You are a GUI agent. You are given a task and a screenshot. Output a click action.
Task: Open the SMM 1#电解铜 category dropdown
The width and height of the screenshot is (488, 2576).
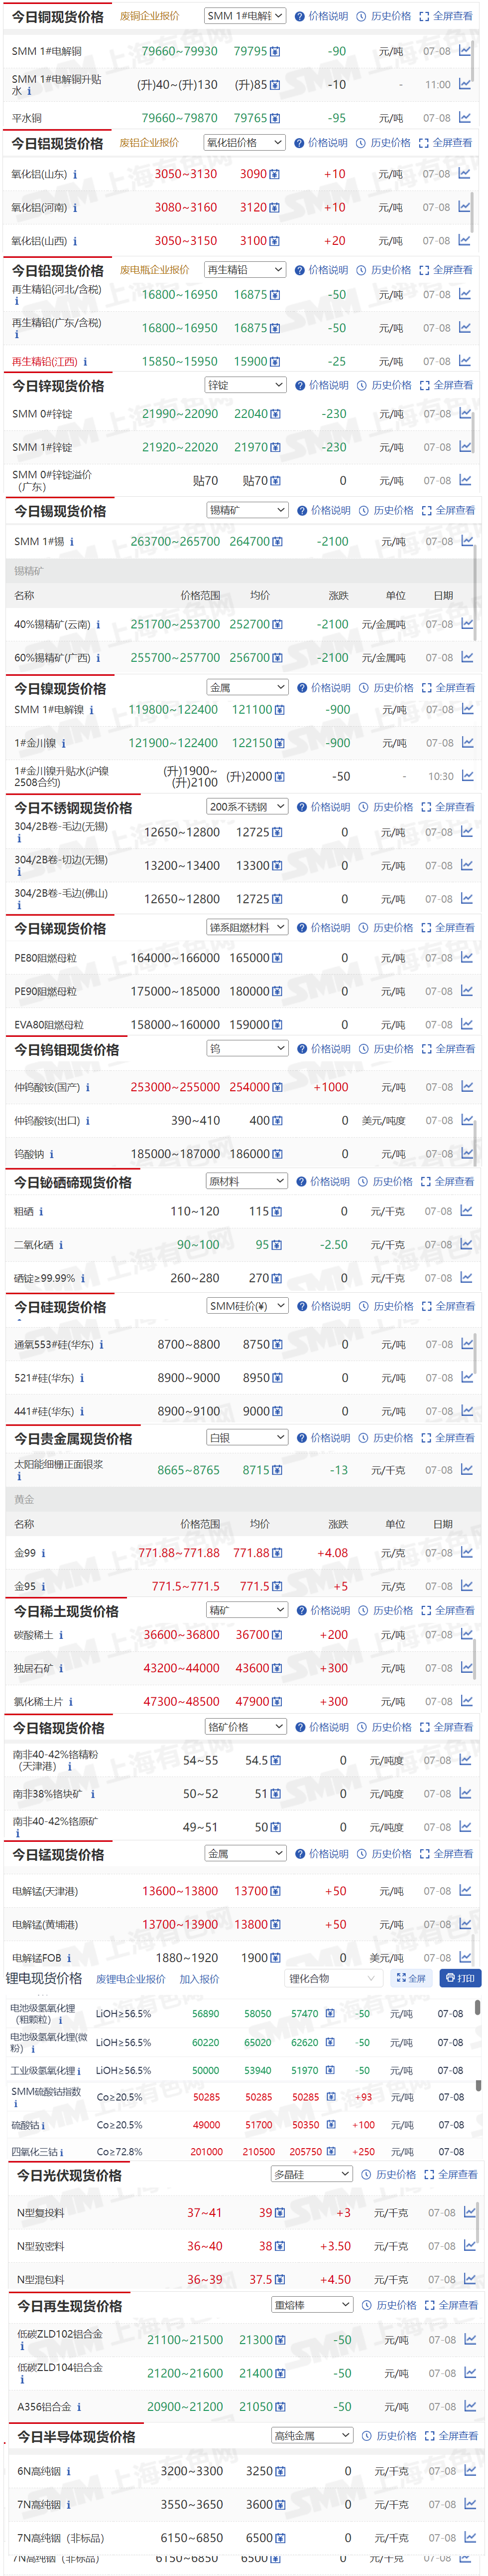tap(244, 16)
